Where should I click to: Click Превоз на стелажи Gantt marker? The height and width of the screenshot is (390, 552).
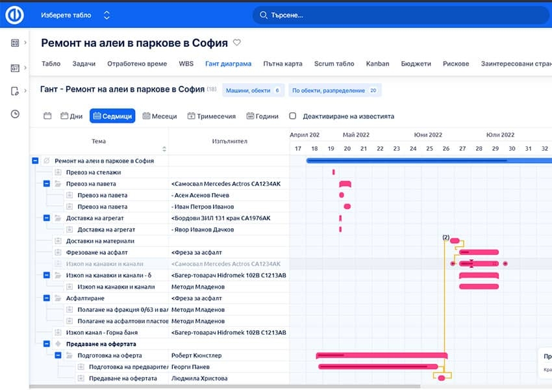click(333, 172)
